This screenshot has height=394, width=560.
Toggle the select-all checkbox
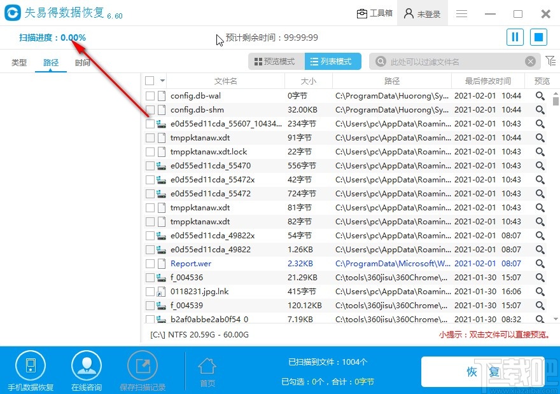coord(150,81)
